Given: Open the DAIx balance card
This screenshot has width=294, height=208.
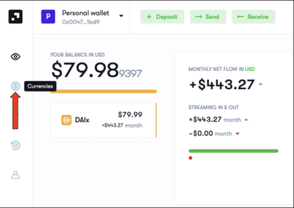Looking at the screenshot, I should [x=104, y=120].
